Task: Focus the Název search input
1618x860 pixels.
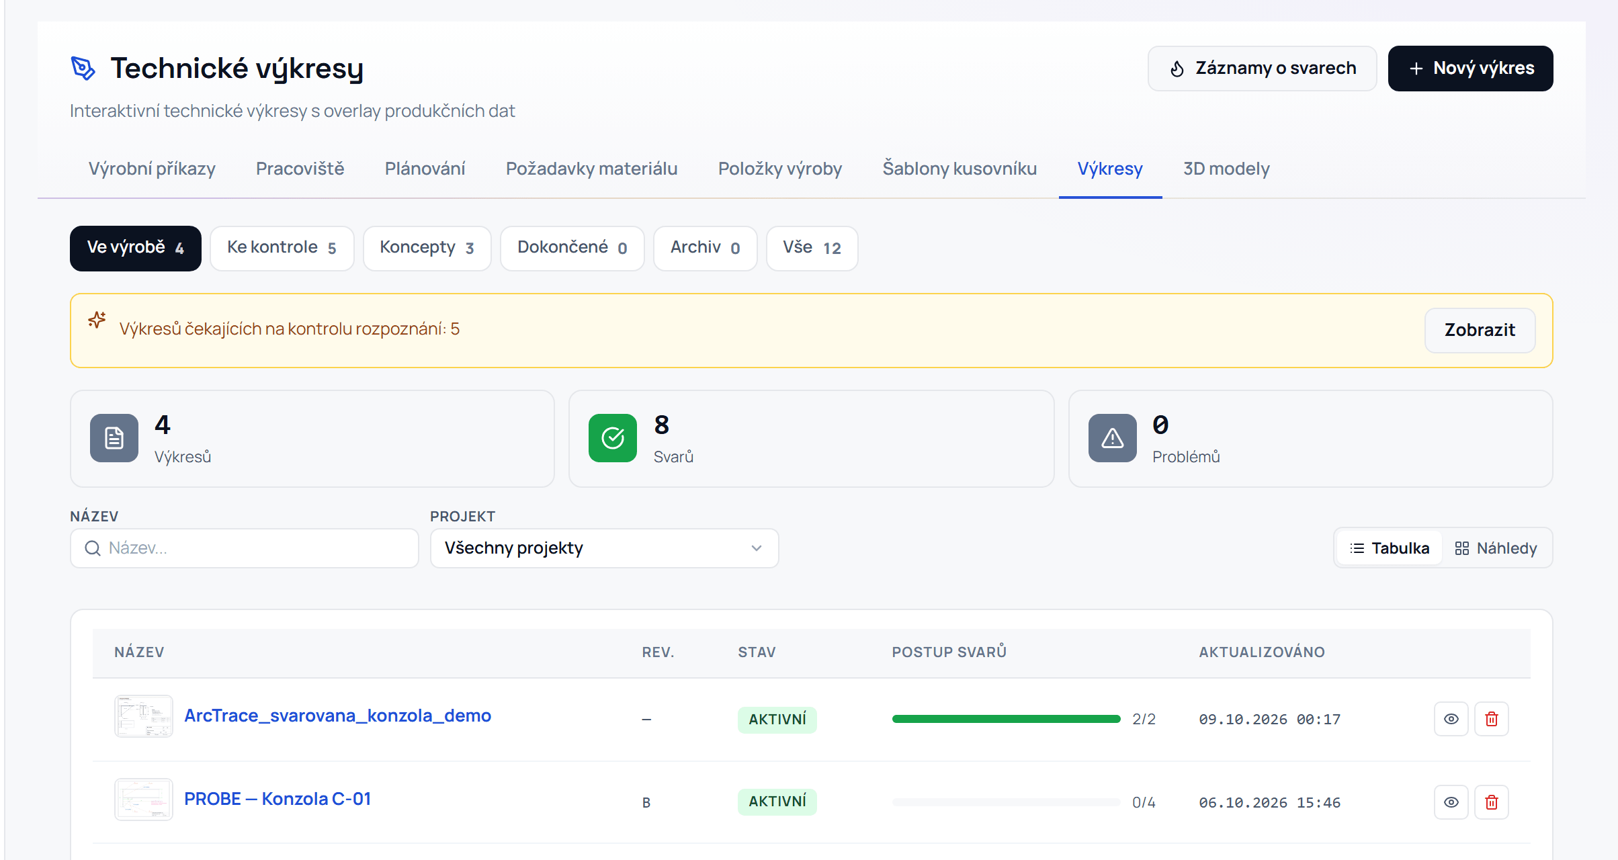Action: 245,548
